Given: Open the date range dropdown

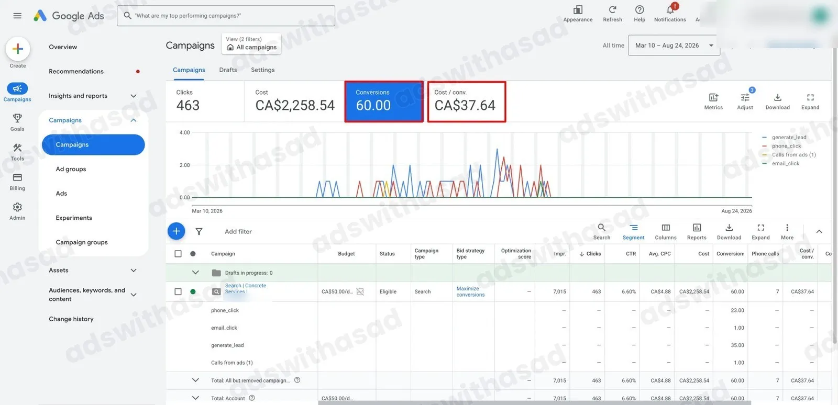Looking at the screenshot, I should (674, 46).
